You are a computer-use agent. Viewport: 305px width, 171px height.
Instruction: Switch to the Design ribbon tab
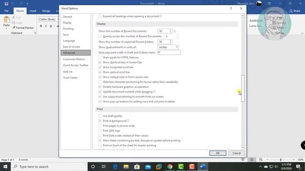pos(46,11)
